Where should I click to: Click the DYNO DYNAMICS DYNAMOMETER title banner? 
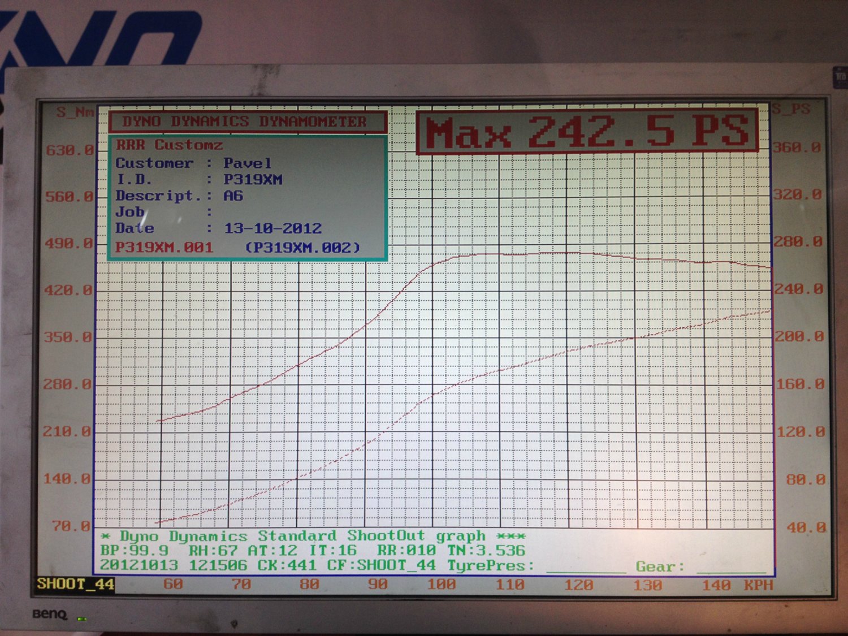pyautogui.click(x=248, y=122)
